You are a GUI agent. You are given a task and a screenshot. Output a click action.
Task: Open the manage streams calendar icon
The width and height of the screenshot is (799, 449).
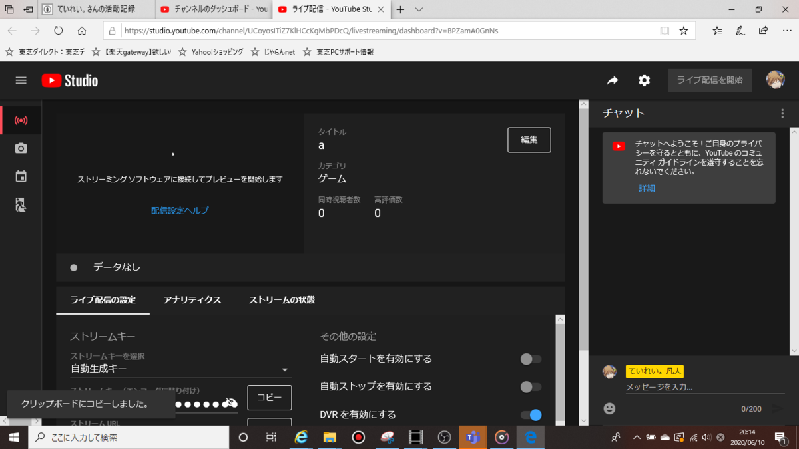[21, 176]
